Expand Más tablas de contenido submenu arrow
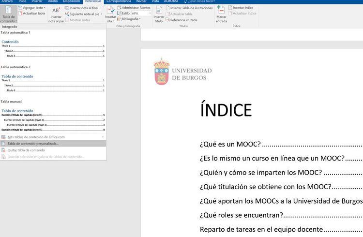Image resolution: width=363 pixels, height=237 pixels. click(x=103, y=137)
